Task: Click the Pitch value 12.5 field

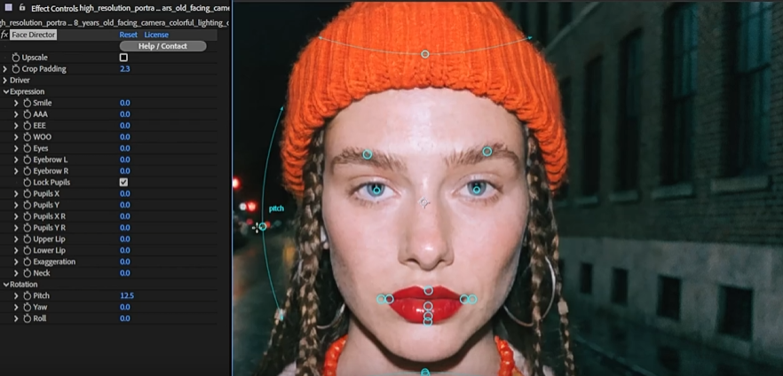Action: click(x=127, y=295)
